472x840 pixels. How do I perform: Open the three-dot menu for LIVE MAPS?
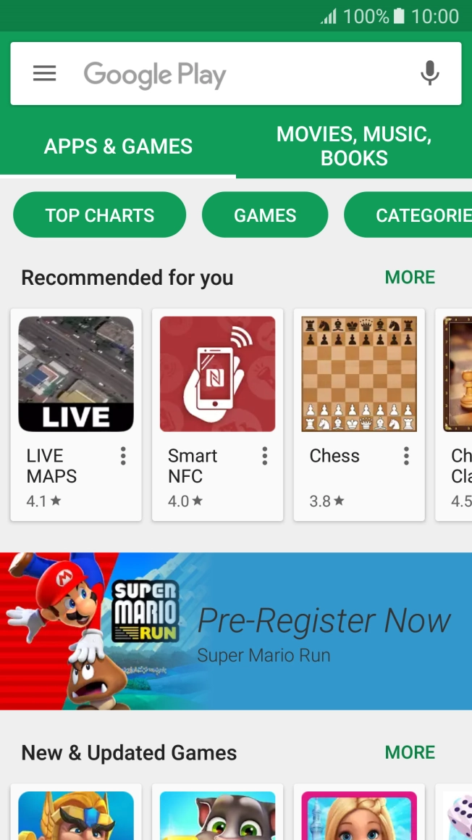(123, 456)
